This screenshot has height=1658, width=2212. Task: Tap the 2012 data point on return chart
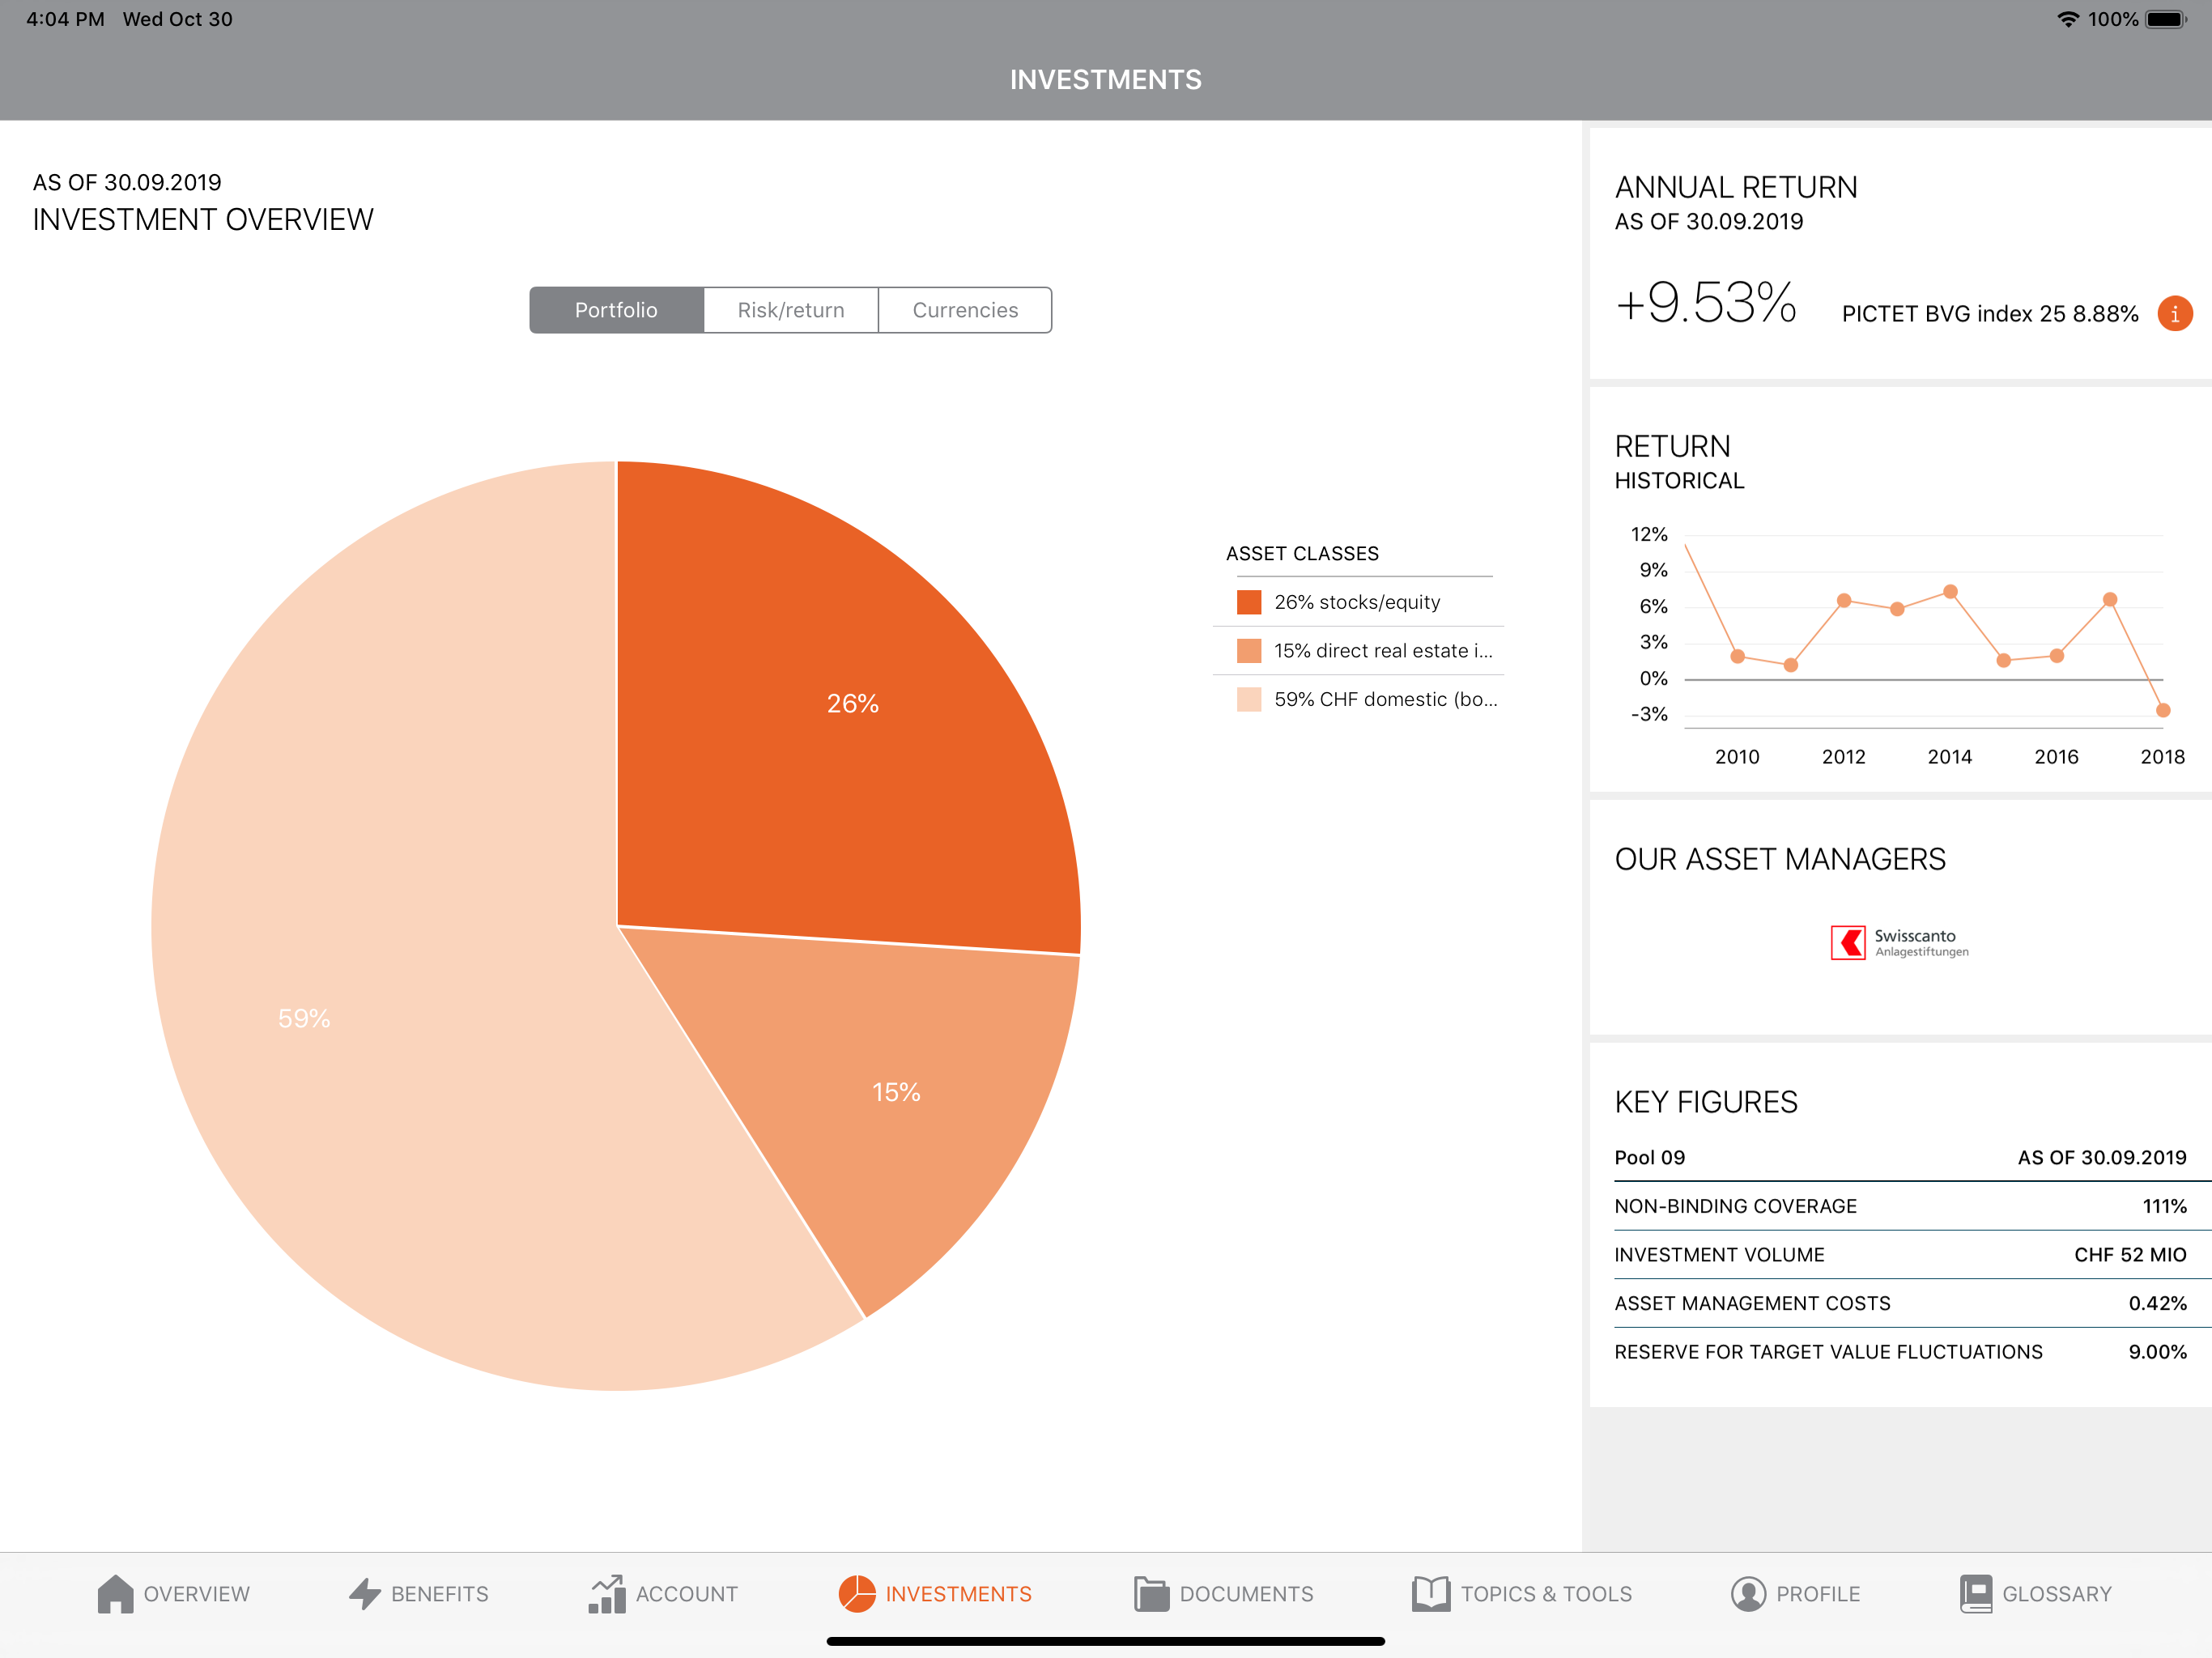pyautogui.click(x=1844, y=600)
